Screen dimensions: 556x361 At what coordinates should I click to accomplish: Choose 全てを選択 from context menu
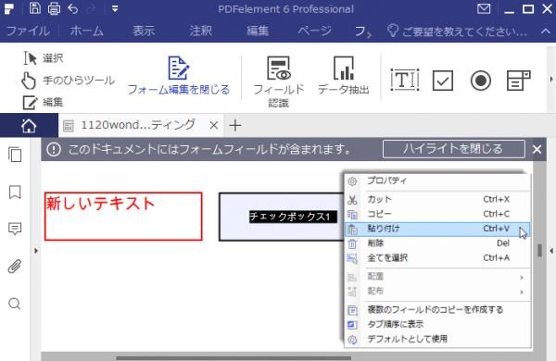437,258
